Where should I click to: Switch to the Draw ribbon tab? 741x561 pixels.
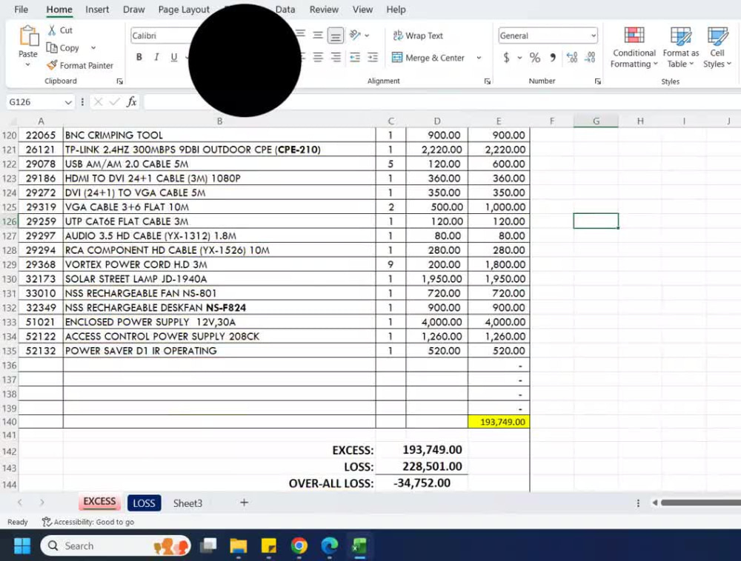coord(133,10)
